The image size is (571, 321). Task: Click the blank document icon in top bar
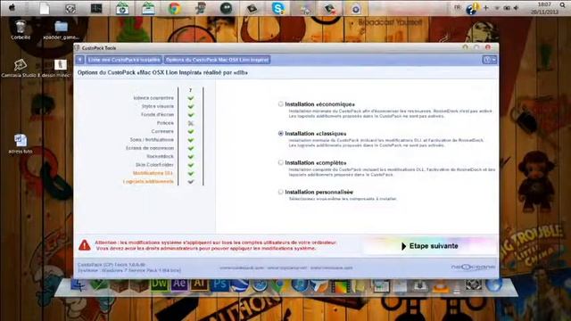[45, 8]
